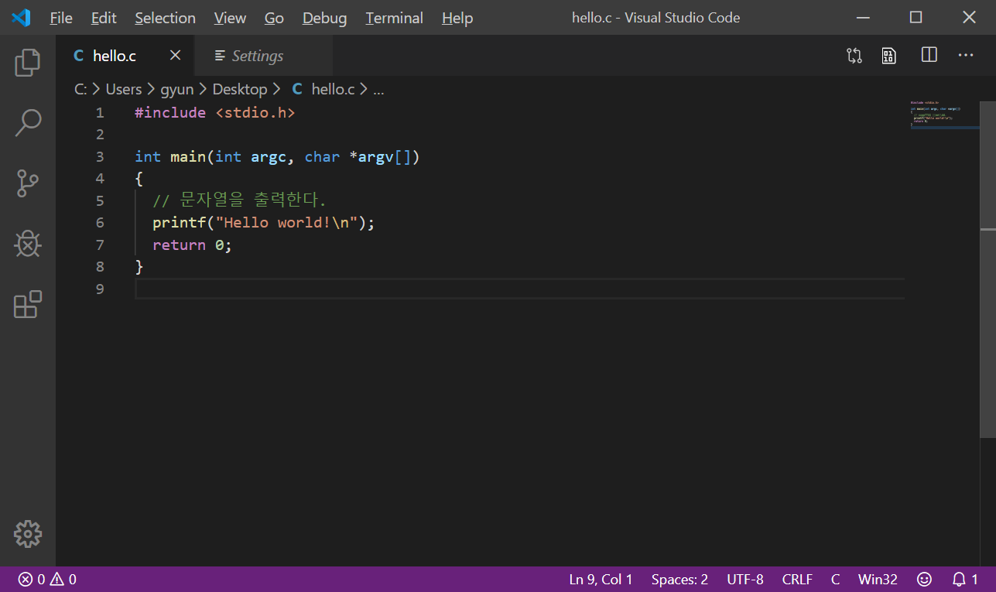This screenshot has width=996, height=592.
Task: Click the return keyword on line 7
Action: [x=180, y=245]
